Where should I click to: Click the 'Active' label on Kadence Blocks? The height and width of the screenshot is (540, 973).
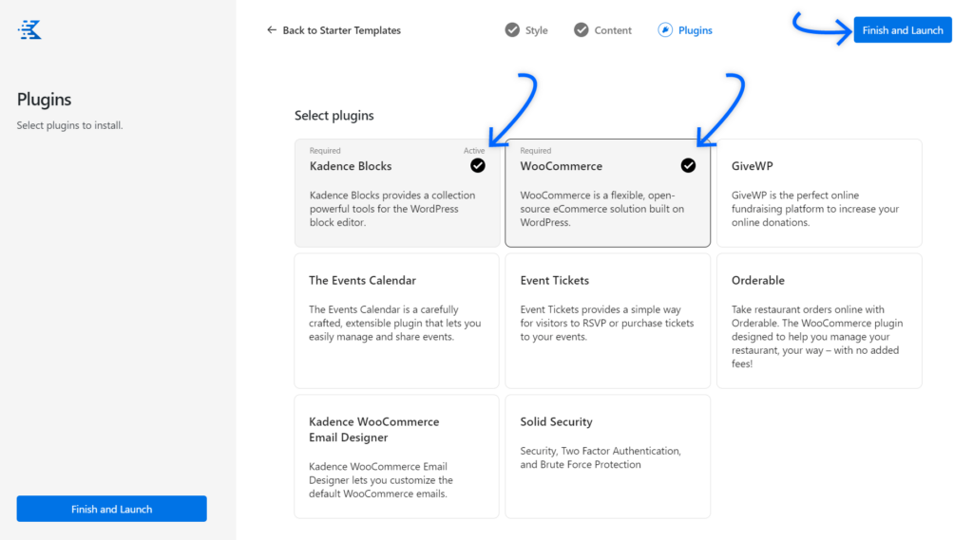coord(474,151)
